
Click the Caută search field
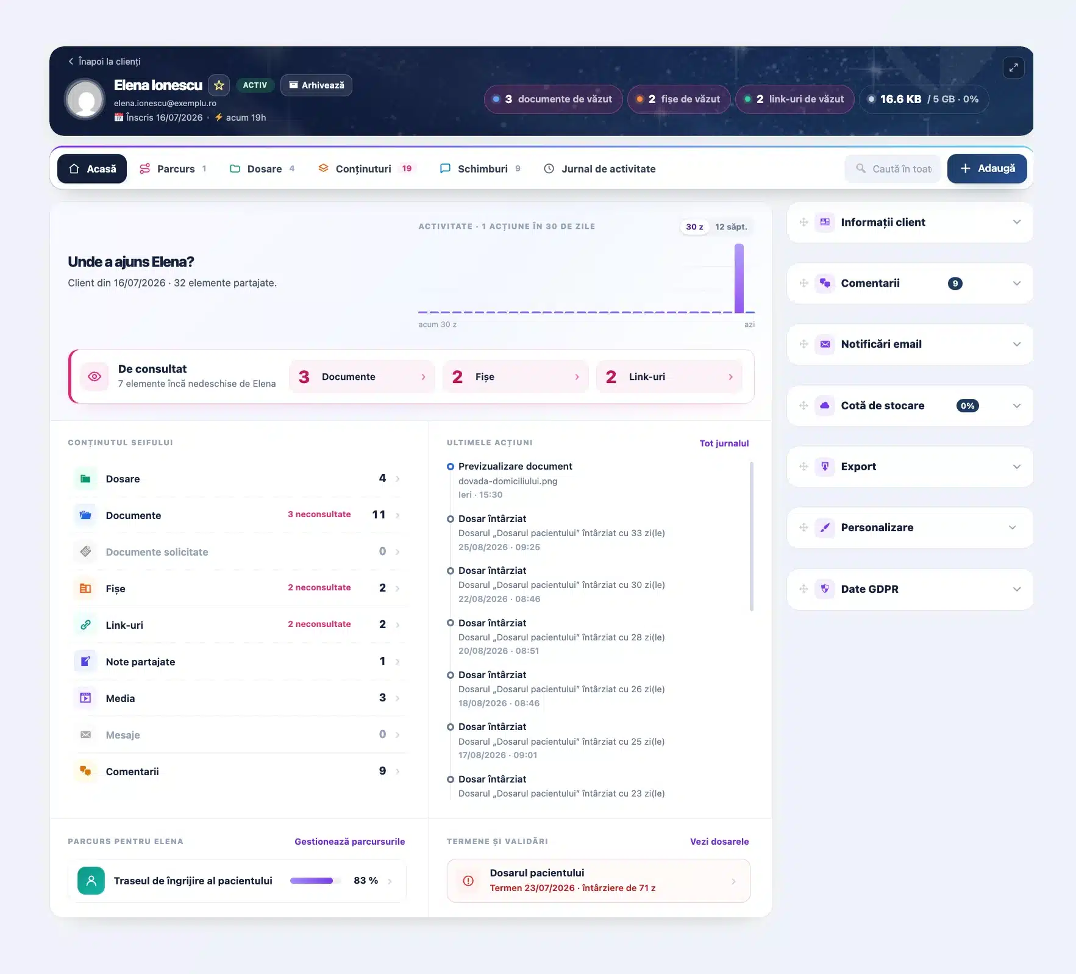point(893,169)
